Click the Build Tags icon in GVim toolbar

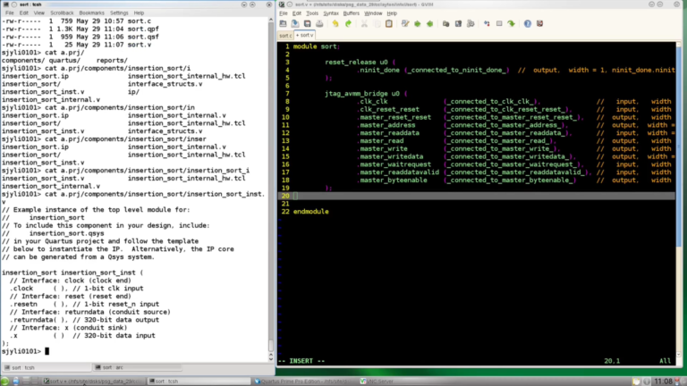[499, 23]
